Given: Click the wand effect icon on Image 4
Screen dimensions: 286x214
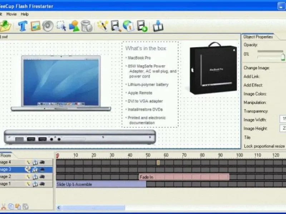Looking at the screenshot, I should (x=28, y=162).
